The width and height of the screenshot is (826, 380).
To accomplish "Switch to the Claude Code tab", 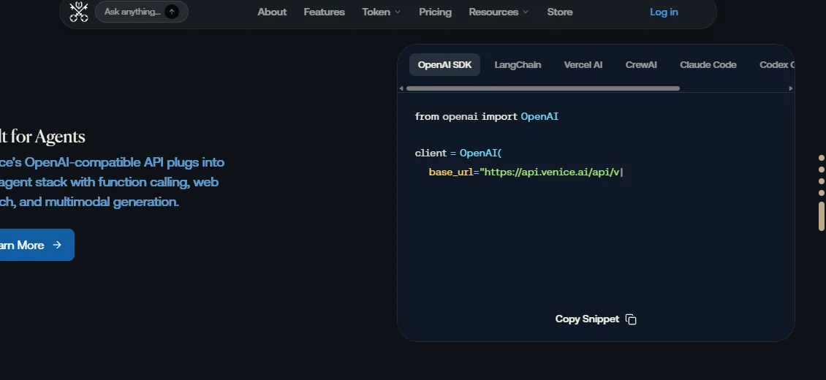I will [x=708, y=65].
